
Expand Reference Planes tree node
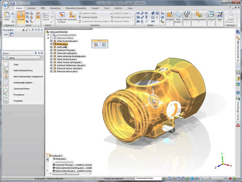pos(48,38)
